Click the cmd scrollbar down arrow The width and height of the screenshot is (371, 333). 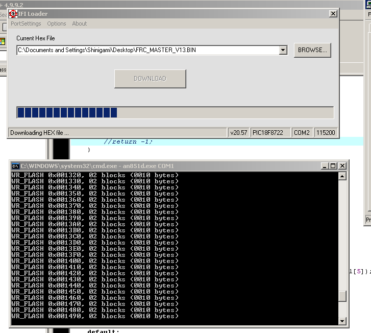coord(342,321)
